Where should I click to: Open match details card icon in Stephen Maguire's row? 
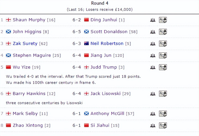163,56
